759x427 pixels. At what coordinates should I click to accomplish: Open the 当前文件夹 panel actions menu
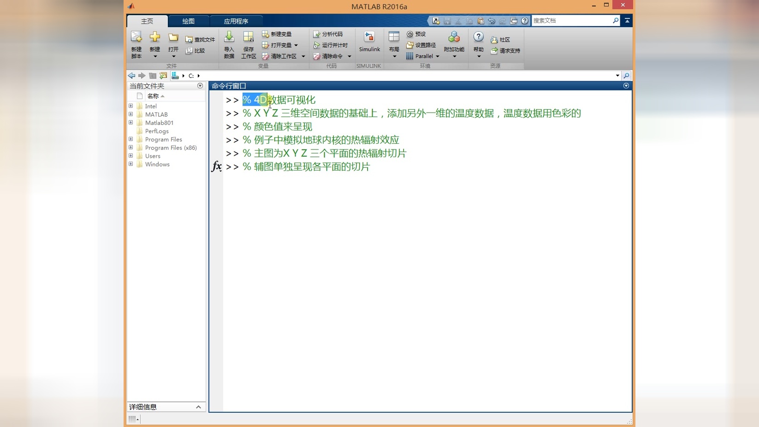tap(200, 86)
